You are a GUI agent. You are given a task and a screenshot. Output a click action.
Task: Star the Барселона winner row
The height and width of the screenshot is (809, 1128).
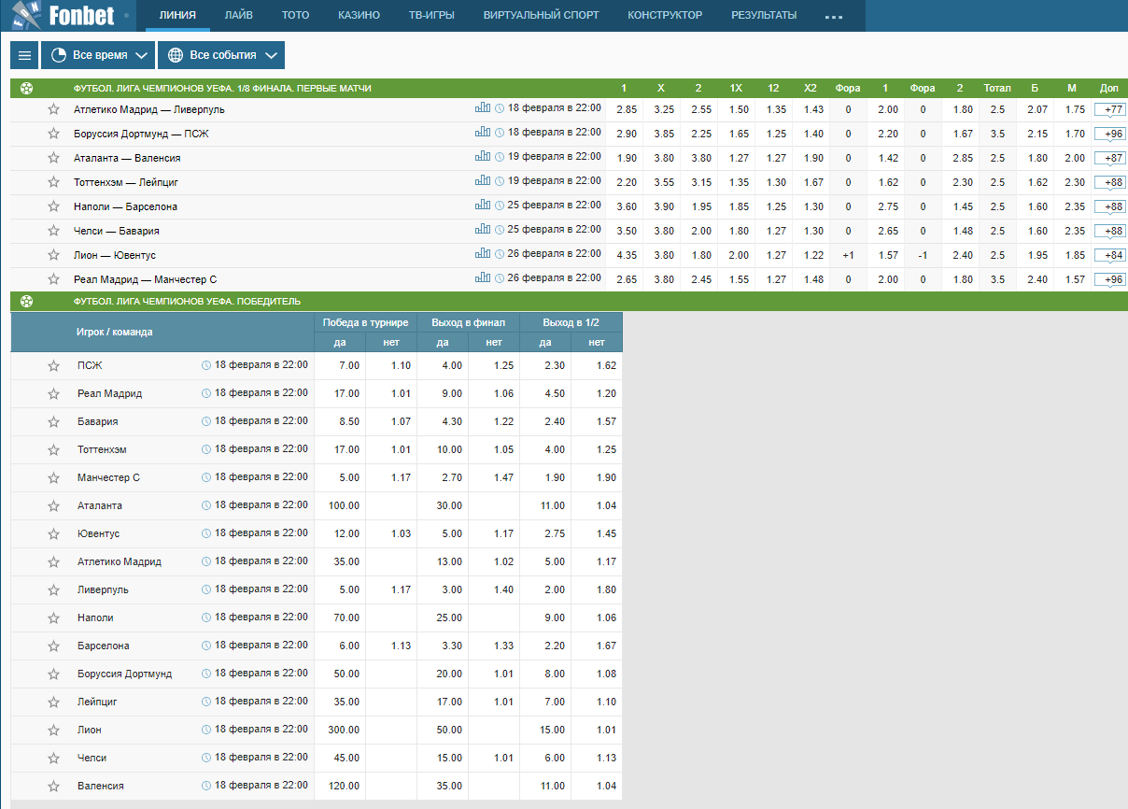[x=53, y=646]
